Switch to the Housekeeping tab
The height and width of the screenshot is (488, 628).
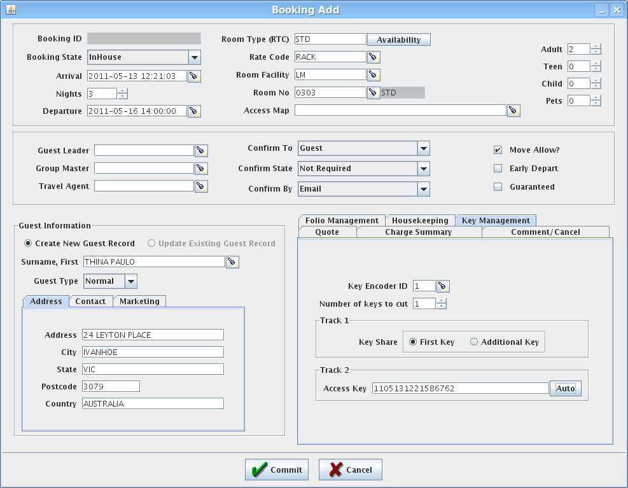pos(420,220)
